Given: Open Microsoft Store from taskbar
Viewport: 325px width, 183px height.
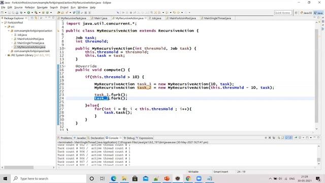Looking at the screenshot, I should pyautogui.click(x=135, y=178).
